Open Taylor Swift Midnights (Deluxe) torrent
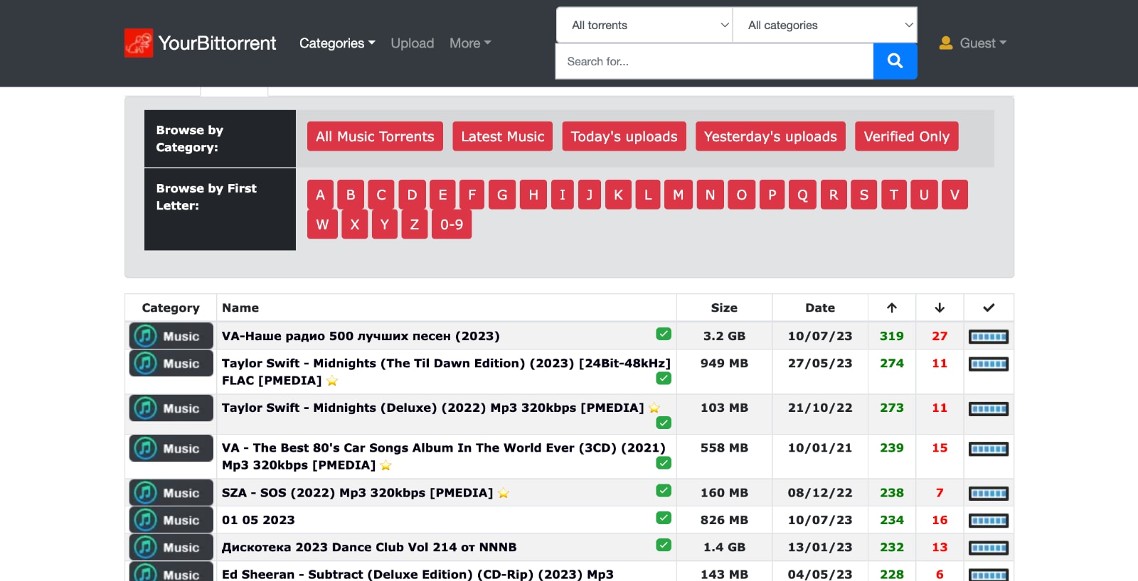 click(x=432, y=408)
